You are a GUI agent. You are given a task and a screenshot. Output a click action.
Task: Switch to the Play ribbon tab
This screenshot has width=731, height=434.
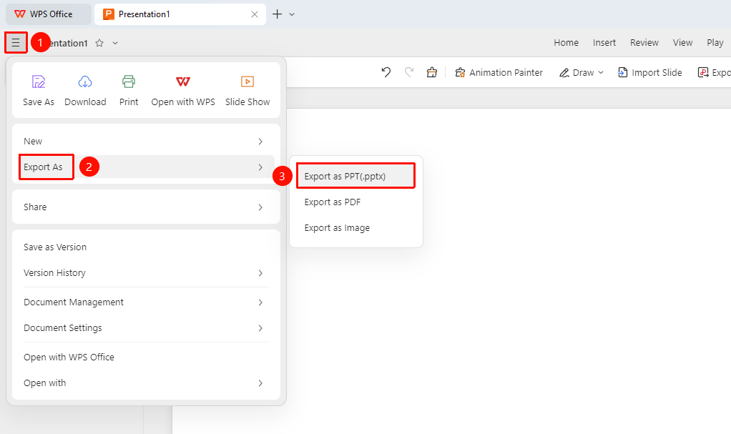click(x=715, y=42)
